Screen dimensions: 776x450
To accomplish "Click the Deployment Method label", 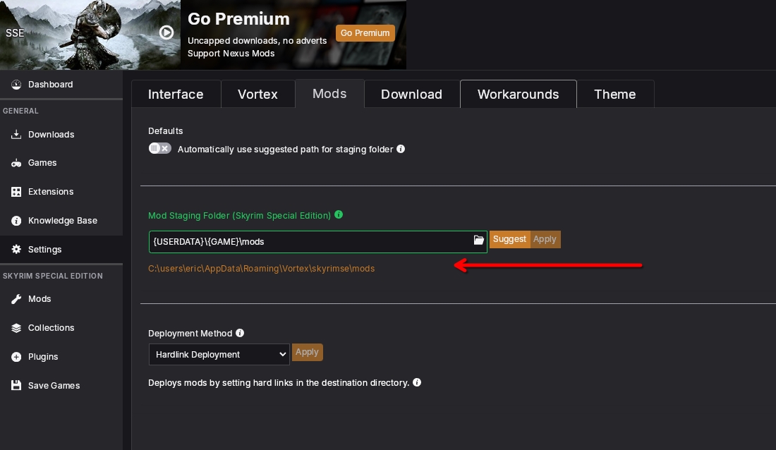I will (190, 333).
